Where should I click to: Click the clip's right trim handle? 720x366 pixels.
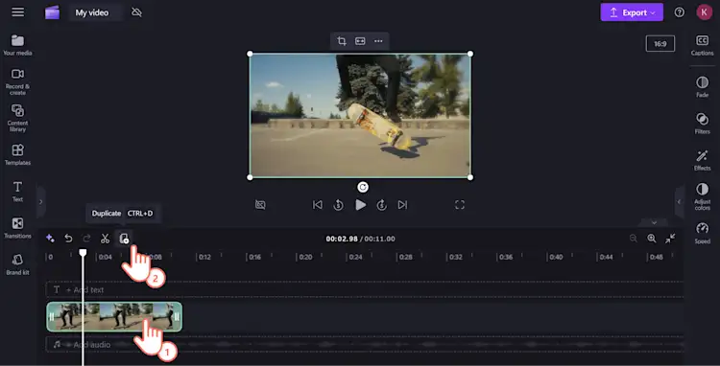pyautogui.click(x=177, y=316)
